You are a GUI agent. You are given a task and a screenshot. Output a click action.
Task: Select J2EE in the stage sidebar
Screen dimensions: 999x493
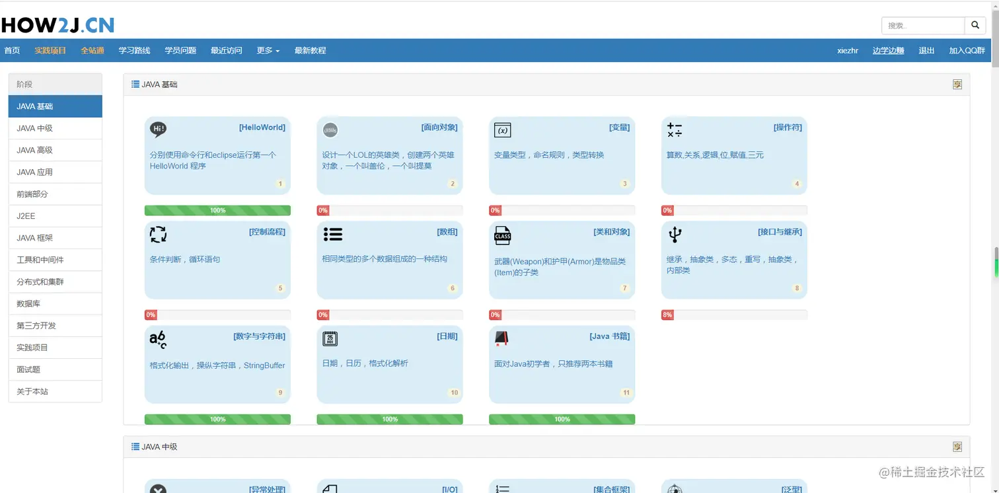pos(55,216)
